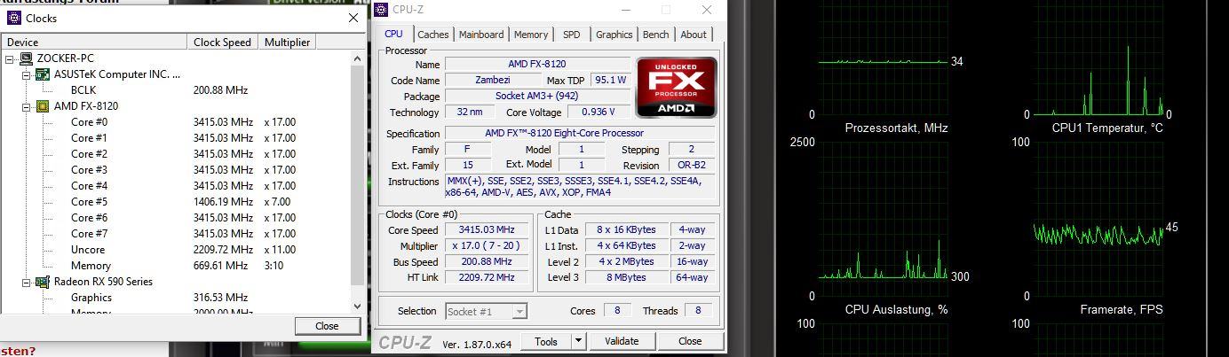Select the BCLK row in Clocks
1229x357 pixels.
pyautogui.click(x=176, y=90)
